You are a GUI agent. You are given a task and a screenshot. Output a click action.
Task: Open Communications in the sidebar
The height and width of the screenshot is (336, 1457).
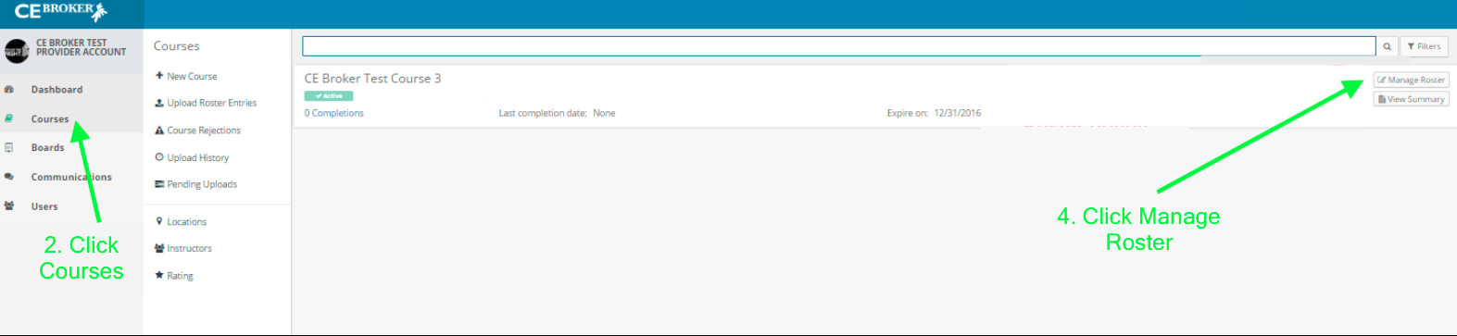(x=71, y=177)
